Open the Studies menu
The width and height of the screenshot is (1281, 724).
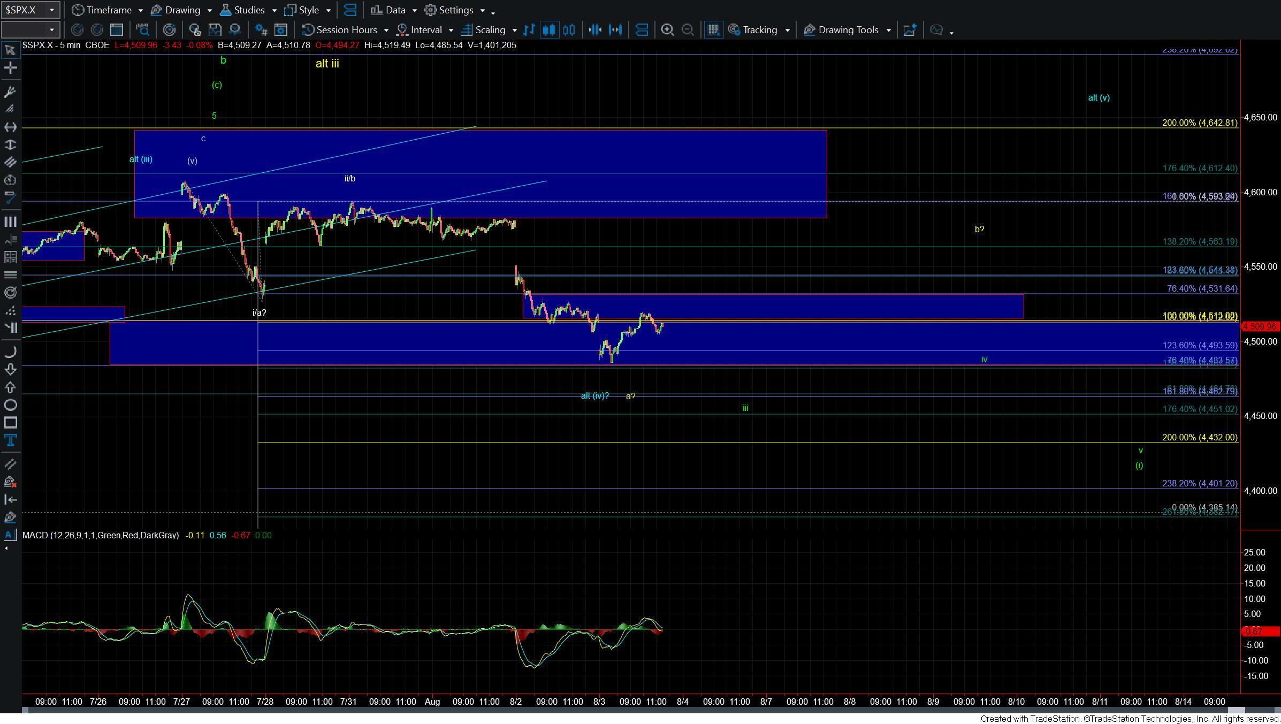(x=249, y=10)
